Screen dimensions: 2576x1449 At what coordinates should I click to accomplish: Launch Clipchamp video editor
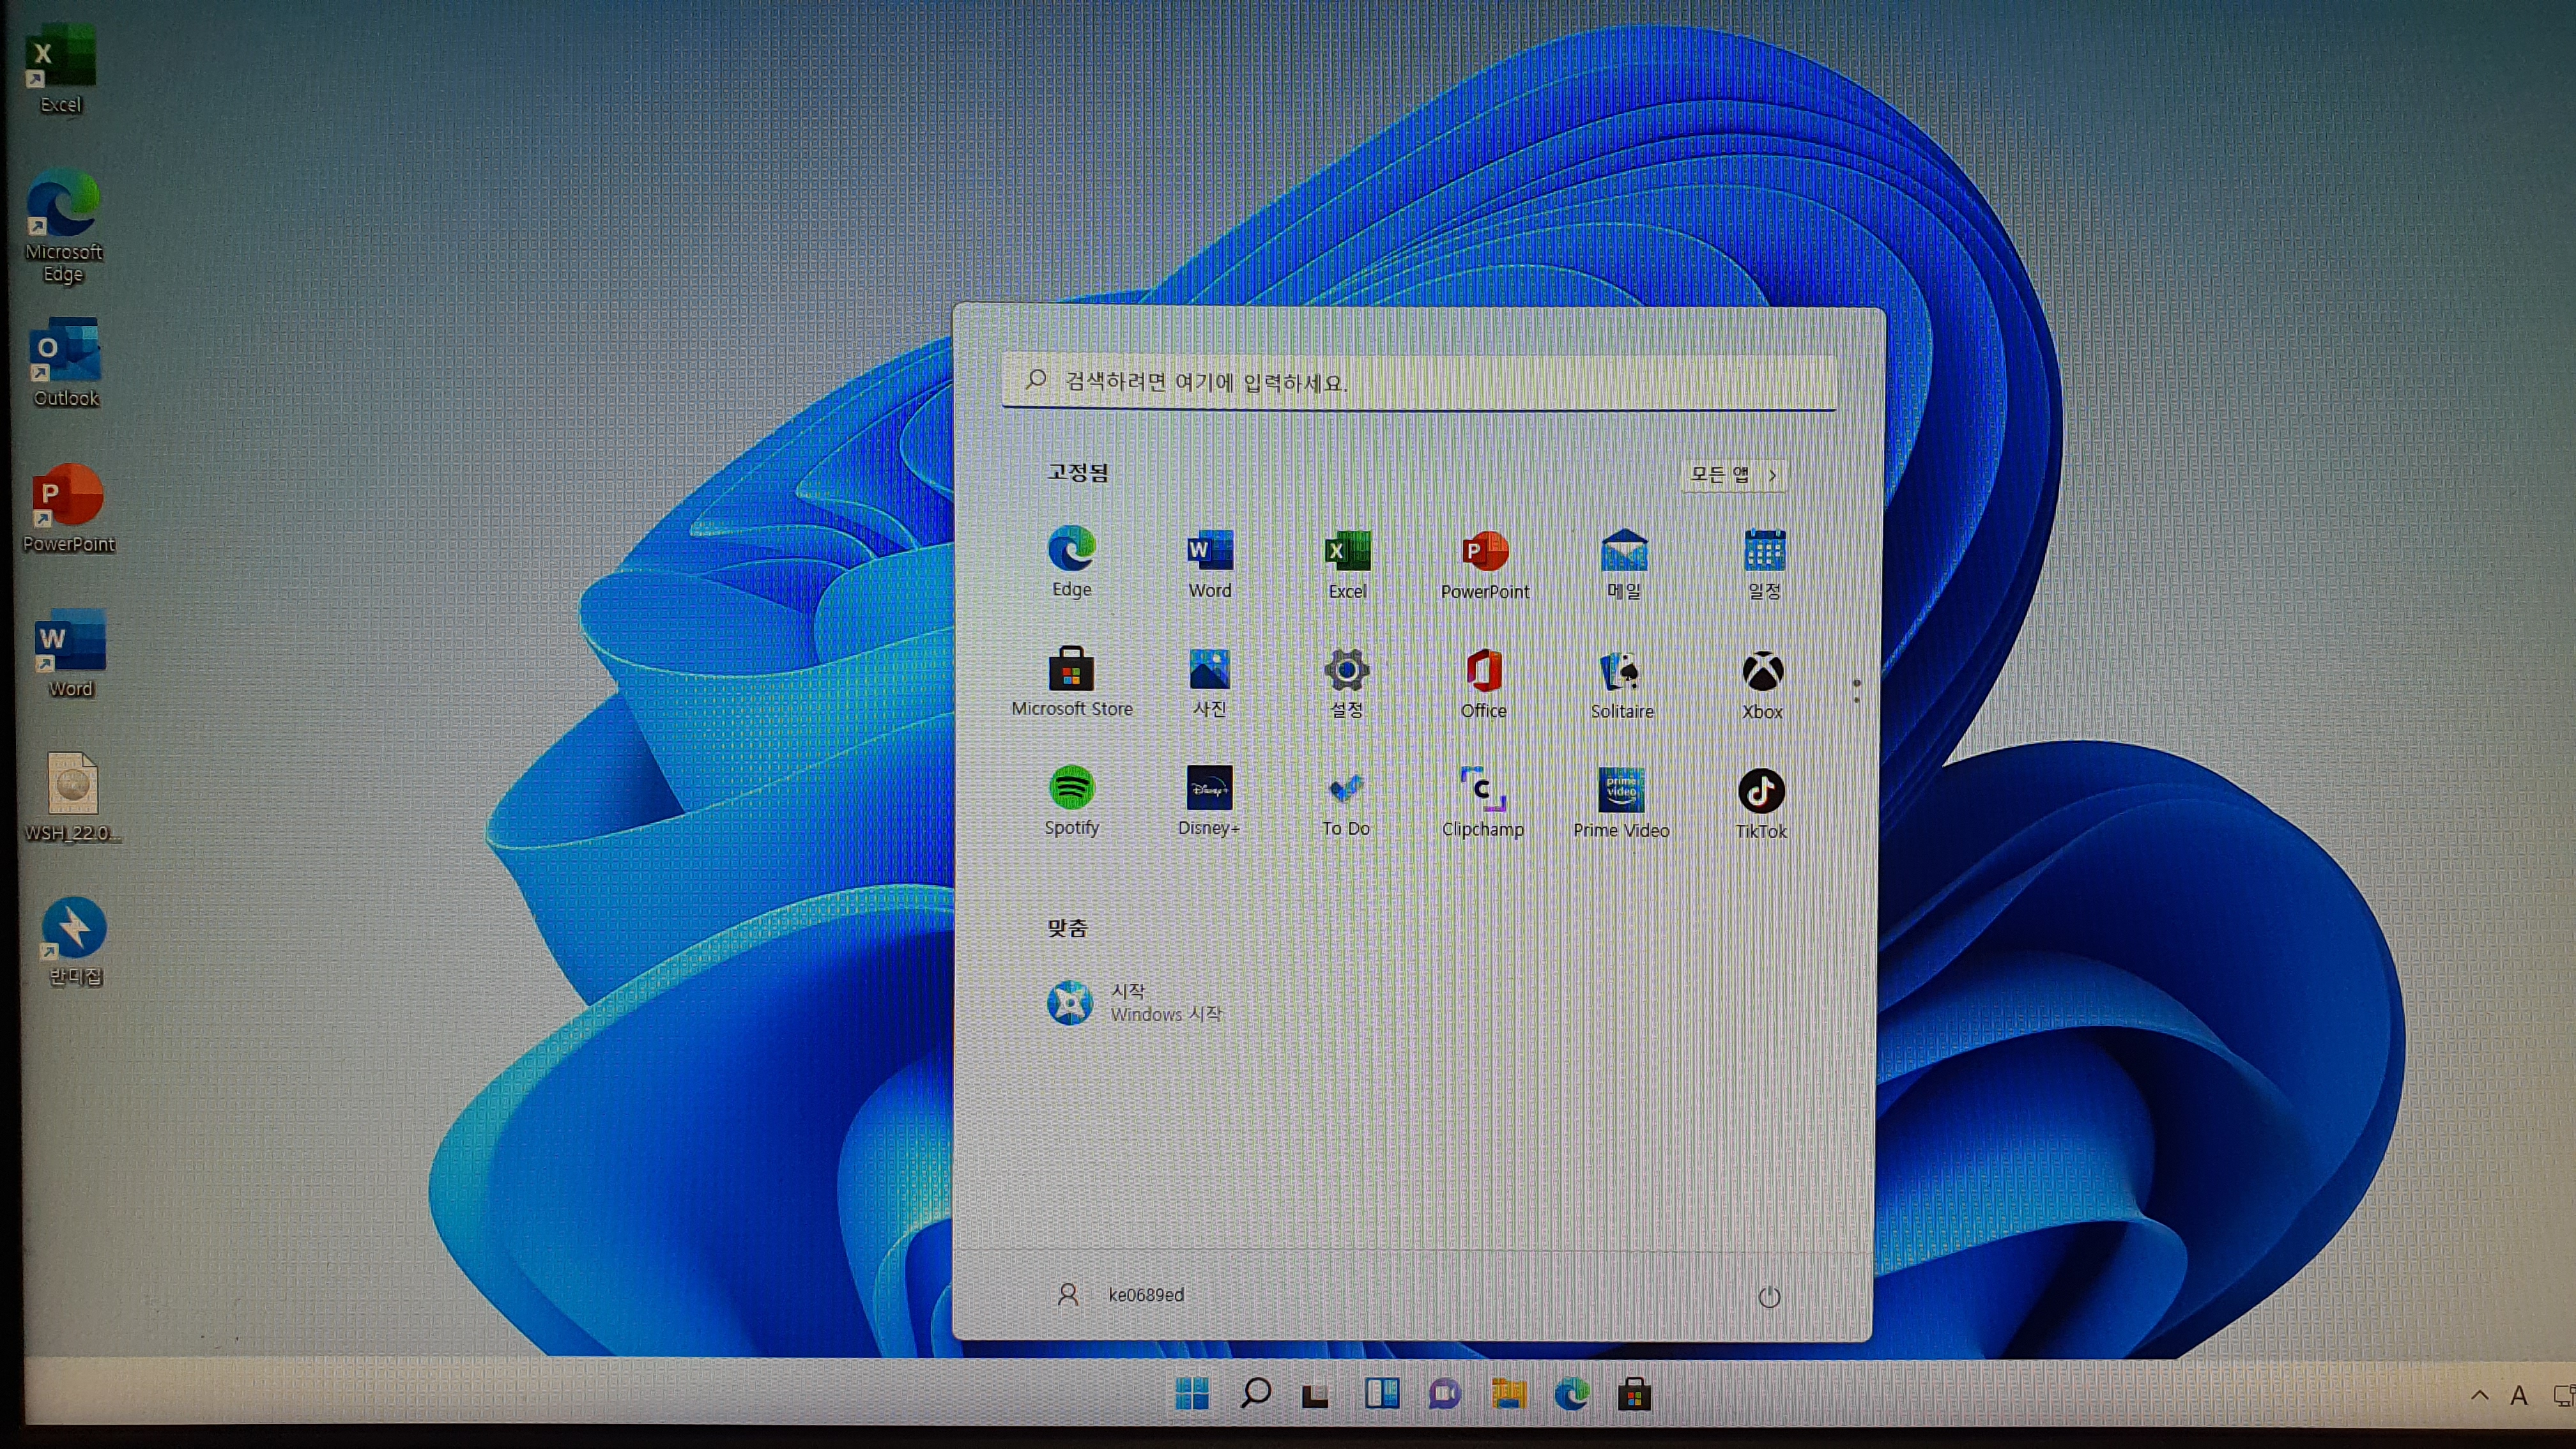(1482, 802)
